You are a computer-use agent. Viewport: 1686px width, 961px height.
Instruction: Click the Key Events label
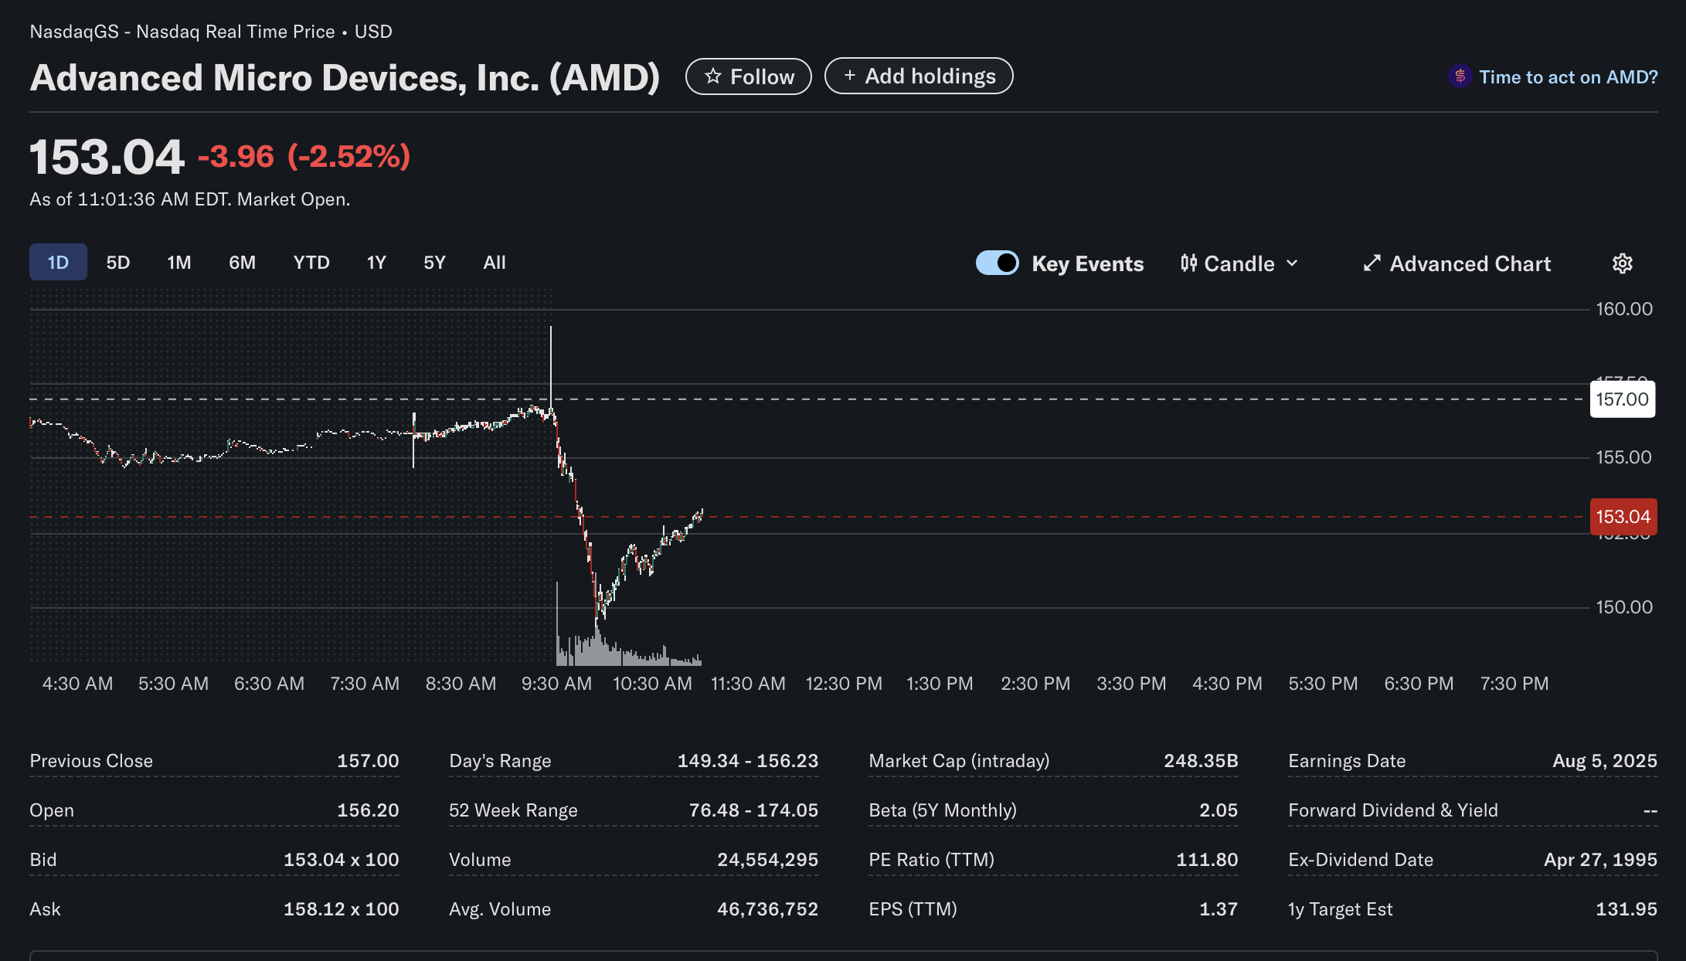click(x=1087, y=263)
